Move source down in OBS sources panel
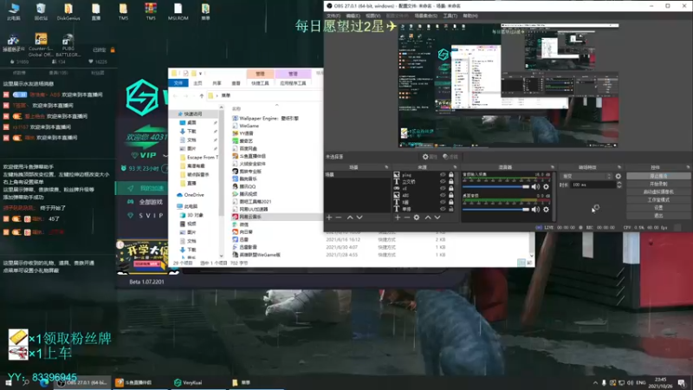Screen dimensions: 693x390 click(437, 218)
